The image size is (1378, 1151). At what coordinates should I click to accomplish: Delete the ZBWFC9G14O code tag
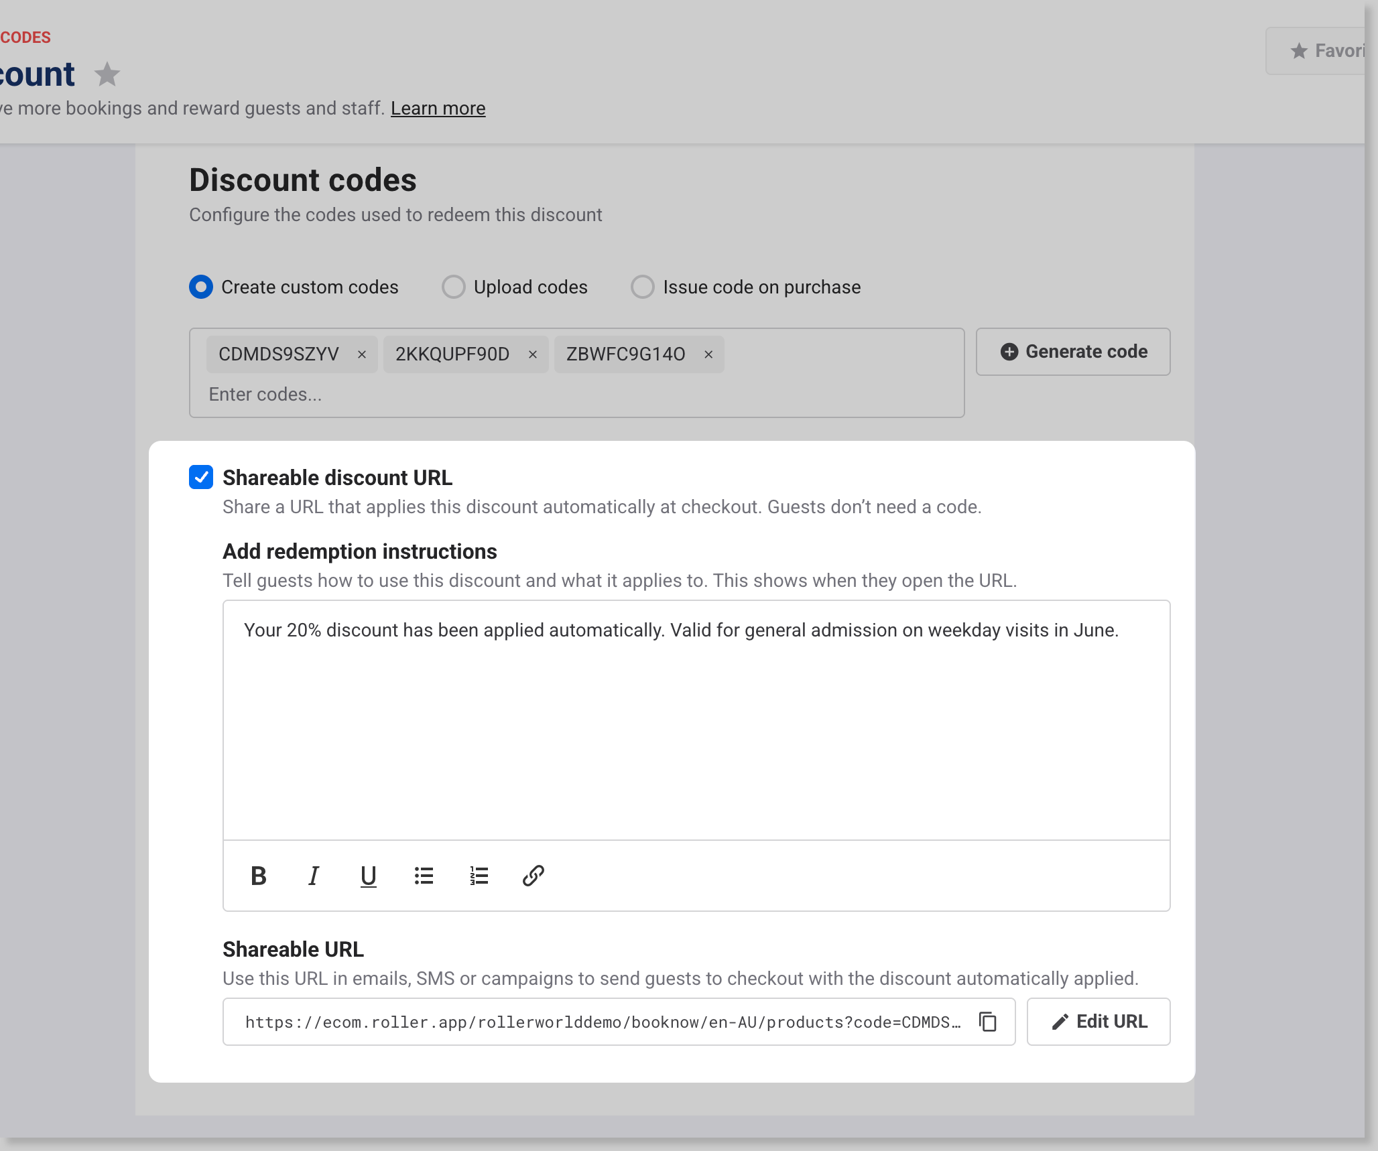pyautogui.click(x=708, y=354)
